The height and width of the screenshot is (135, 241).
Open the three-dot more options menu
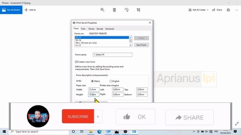pos(236,10)
